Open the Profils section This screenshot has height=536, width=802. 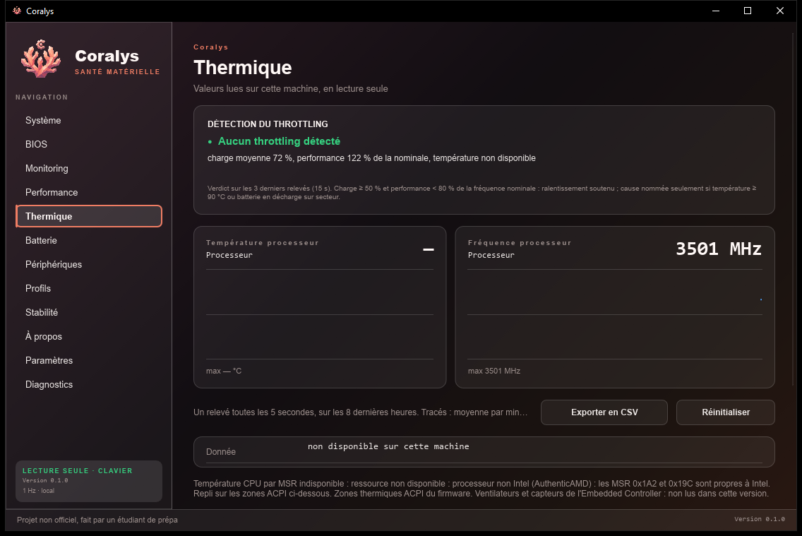[x=89, y=288]
